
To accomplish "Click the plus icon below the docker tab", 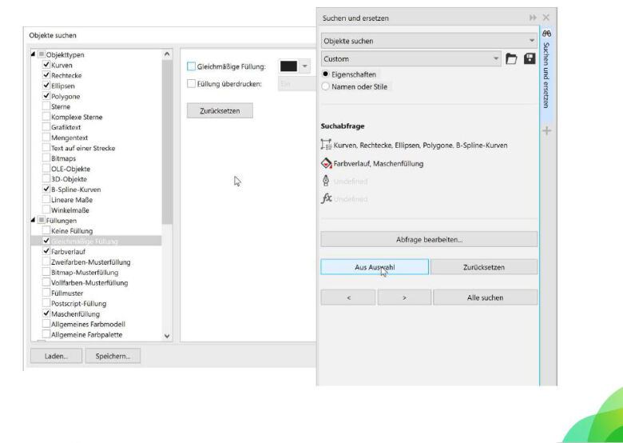I will coord(547,130).
